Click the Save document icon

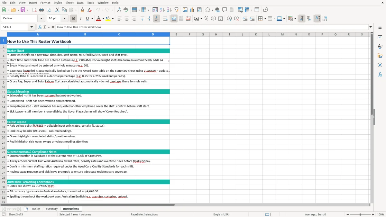[23, 10]
